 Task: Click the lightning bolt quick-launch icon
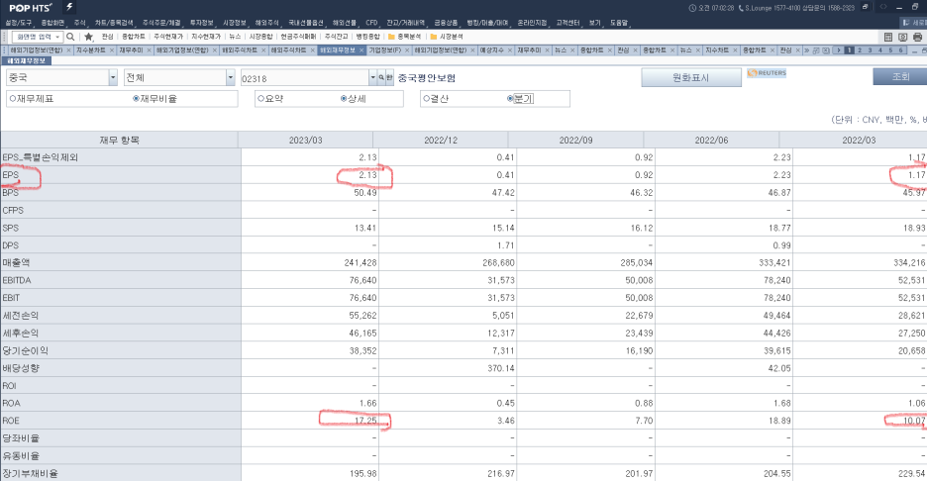69,7
